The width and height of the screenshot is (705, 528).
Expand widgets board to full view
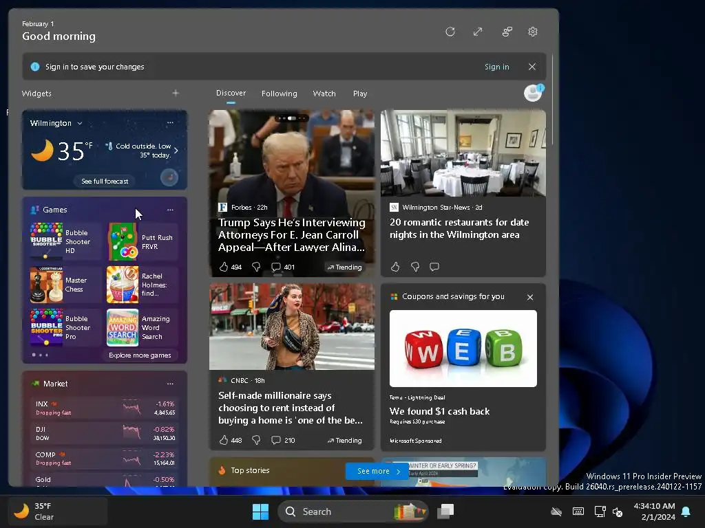pyautogui.click(x=478, y=32)
